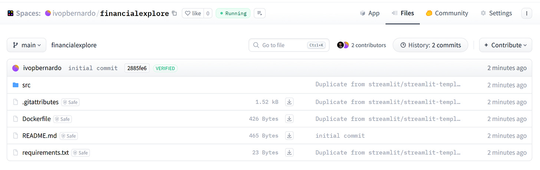540x170 pixels.
Task: Click the Safe badge next to .gitattributes
Action: point(70,102)
